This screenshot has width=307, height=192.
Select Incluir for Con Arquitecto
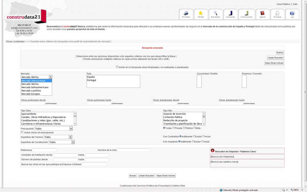(202, 141)
